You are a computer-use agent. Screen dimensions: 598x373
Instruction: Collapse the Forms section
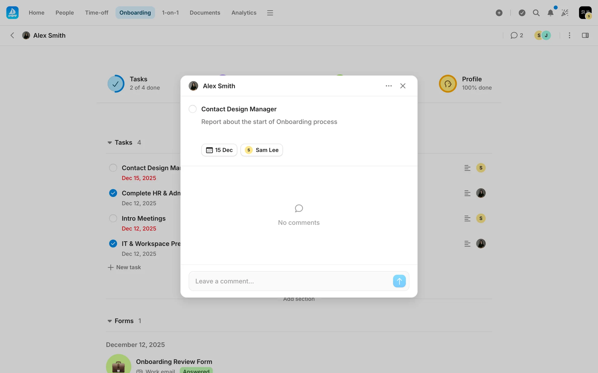pos(110,321)
